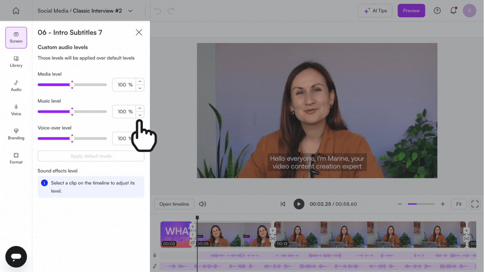Image resolution: width=484 pixels, height=272 pixels.
Task: Expand the Classic Interview #2 project dropdown
Action: click(130, 11)
